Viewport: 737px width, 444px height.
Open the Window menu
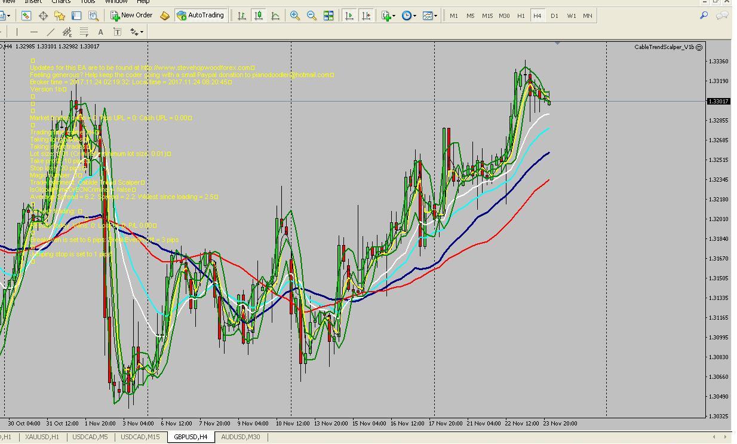pyautogui.click(x=116, y=2)
